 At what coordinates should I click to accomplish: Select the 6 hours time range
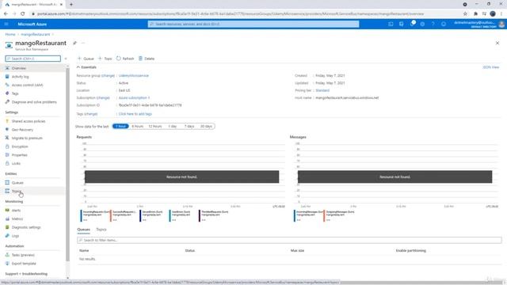click(x=137, y=127)
